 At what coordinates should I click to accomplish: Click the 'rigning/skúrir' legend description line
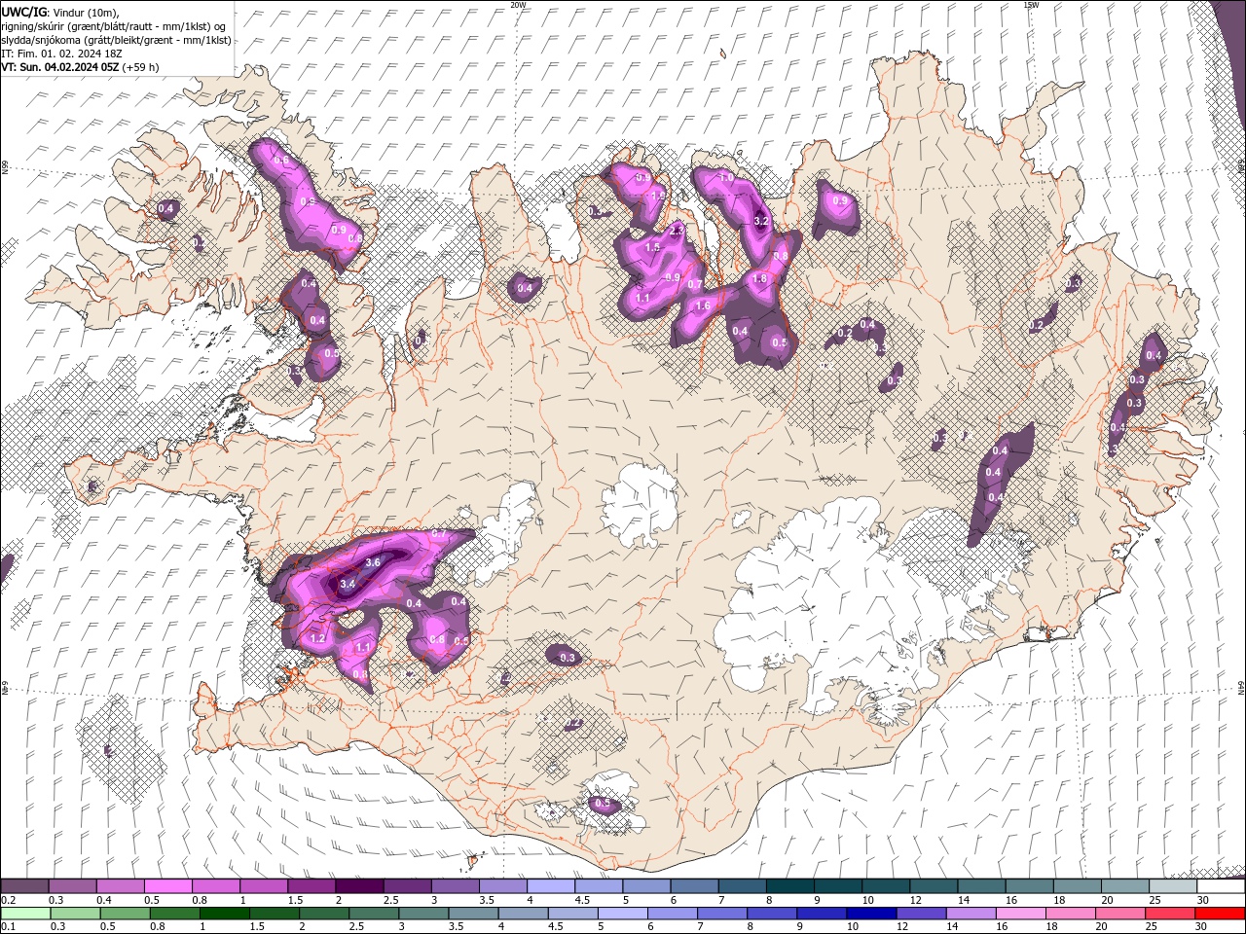point(115,26)
